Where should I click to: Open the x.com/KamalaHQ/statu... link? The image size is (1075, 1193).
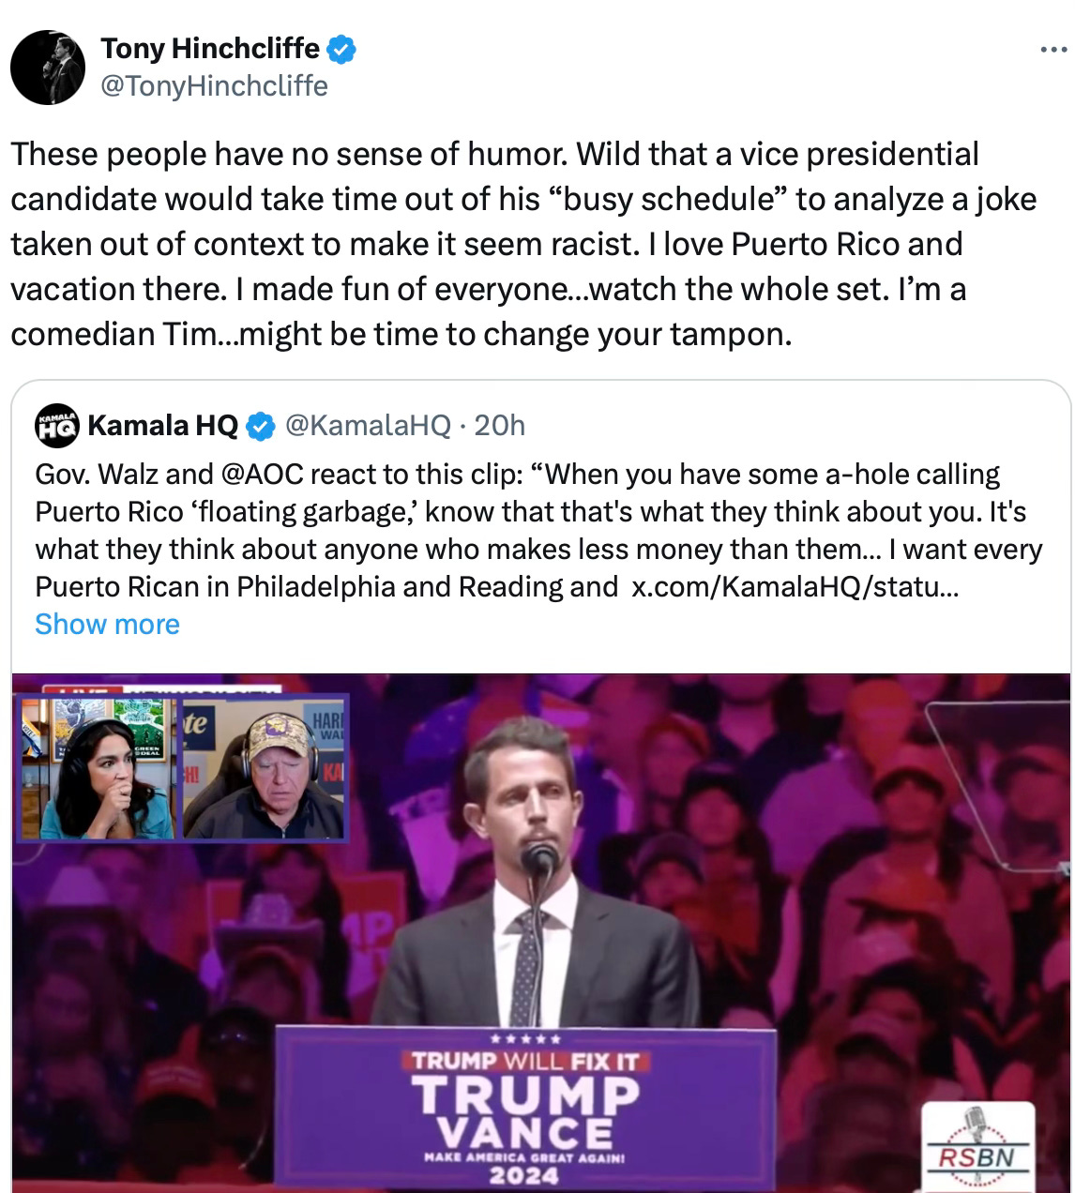(x=795, y=587)
